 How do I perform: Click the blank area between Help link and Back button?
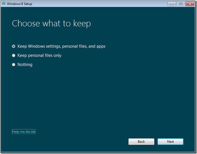pyautogui.click(x=82, y=137)
